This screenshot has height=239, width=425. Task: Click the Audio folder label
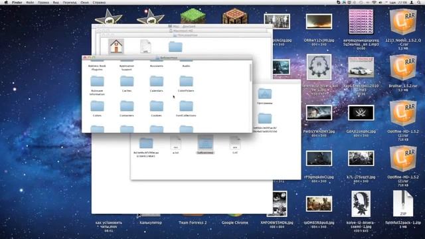186,66
